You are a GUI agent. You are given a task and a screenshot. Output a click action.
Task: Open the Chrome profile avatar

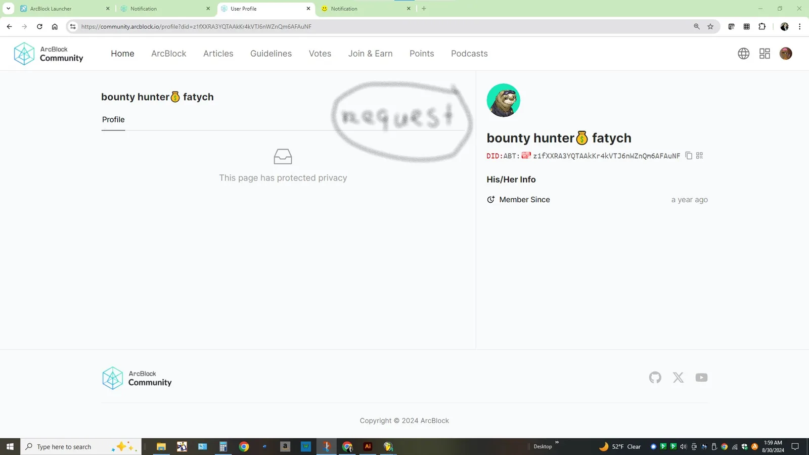point(785,27)
